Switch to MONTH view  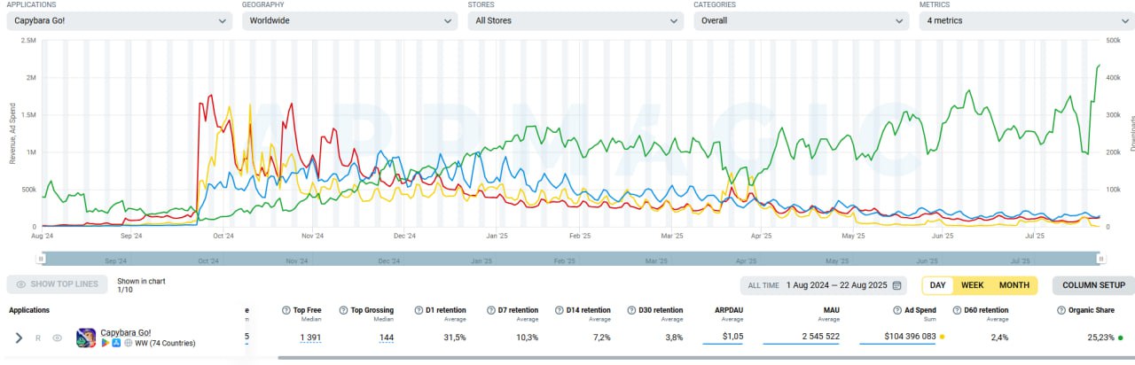[1014, 285]
